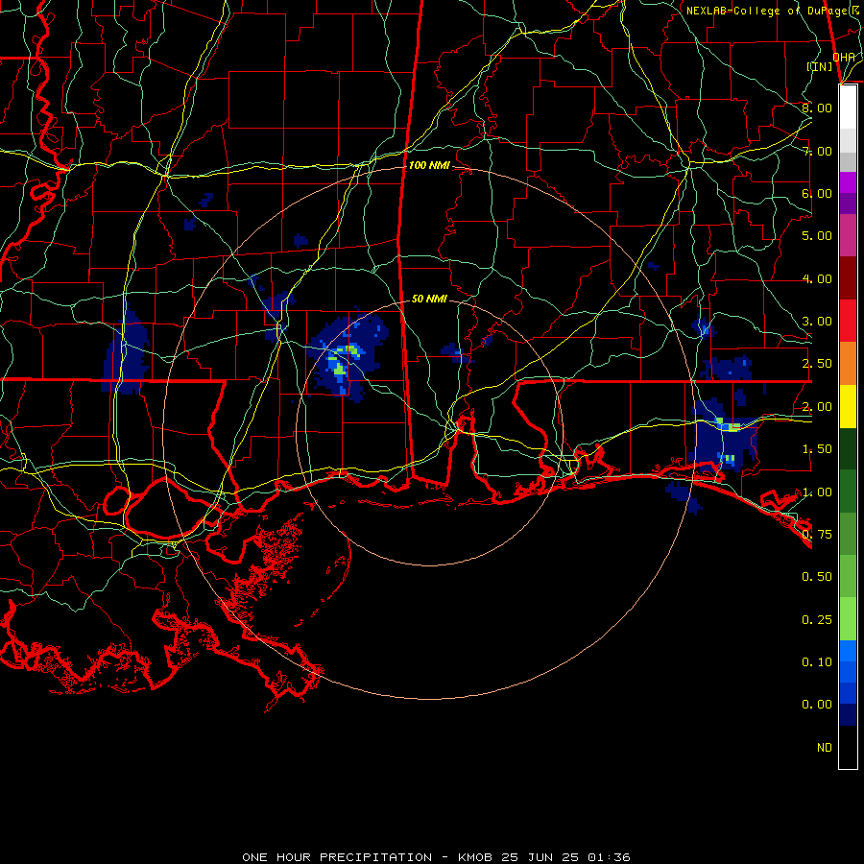The width and height of the screenshot is (864, 864).
Task: Click the 2.50 legend value
Action: pos(817,364)
